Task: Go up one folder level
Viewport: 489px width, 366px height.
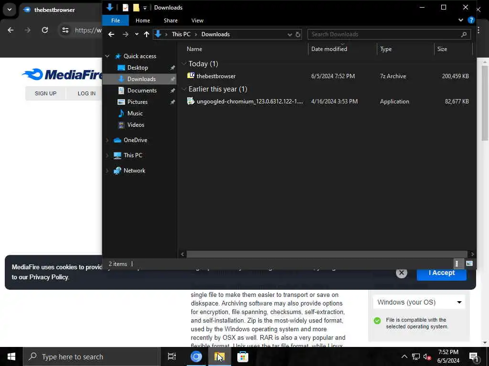Action: (146, 34)
